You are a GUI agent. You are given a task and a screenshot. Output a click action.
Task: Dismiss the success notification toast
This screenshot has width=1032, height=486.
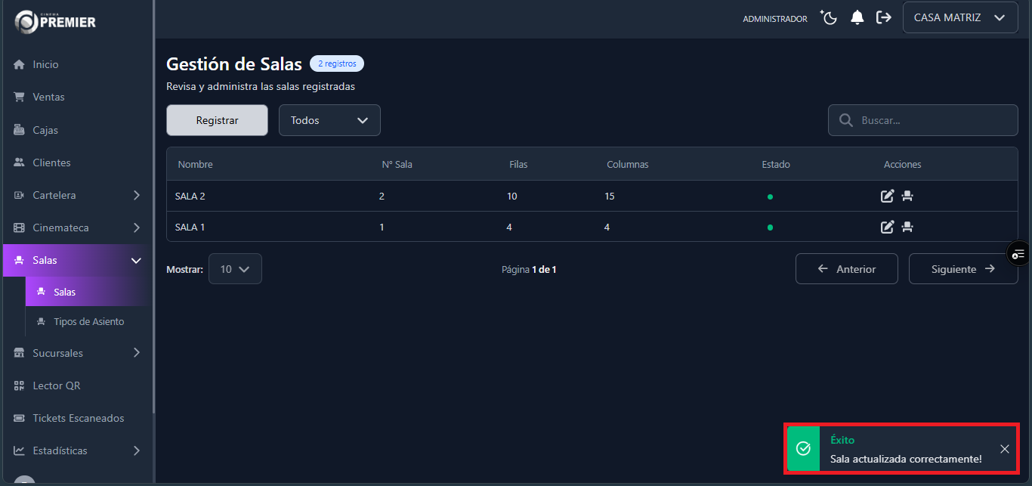coord(1004,449)
